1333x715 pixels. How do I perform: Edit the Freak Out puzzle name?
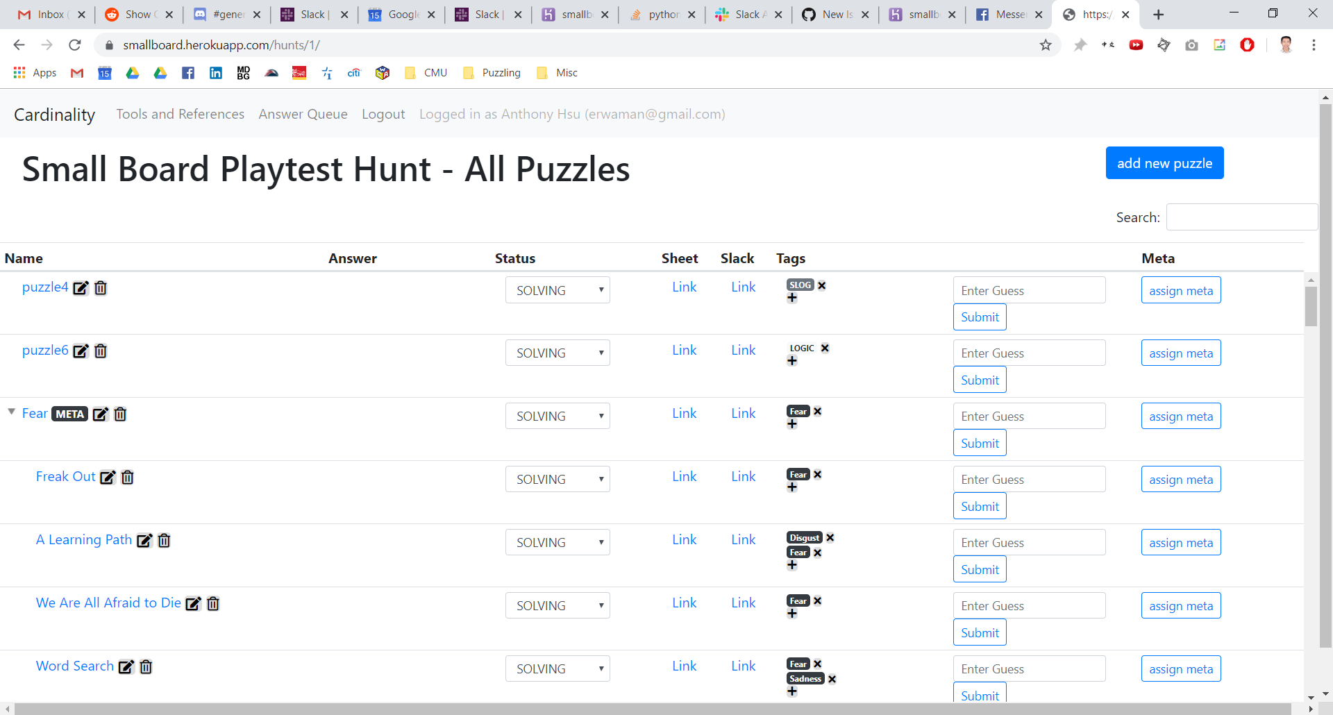108,478
